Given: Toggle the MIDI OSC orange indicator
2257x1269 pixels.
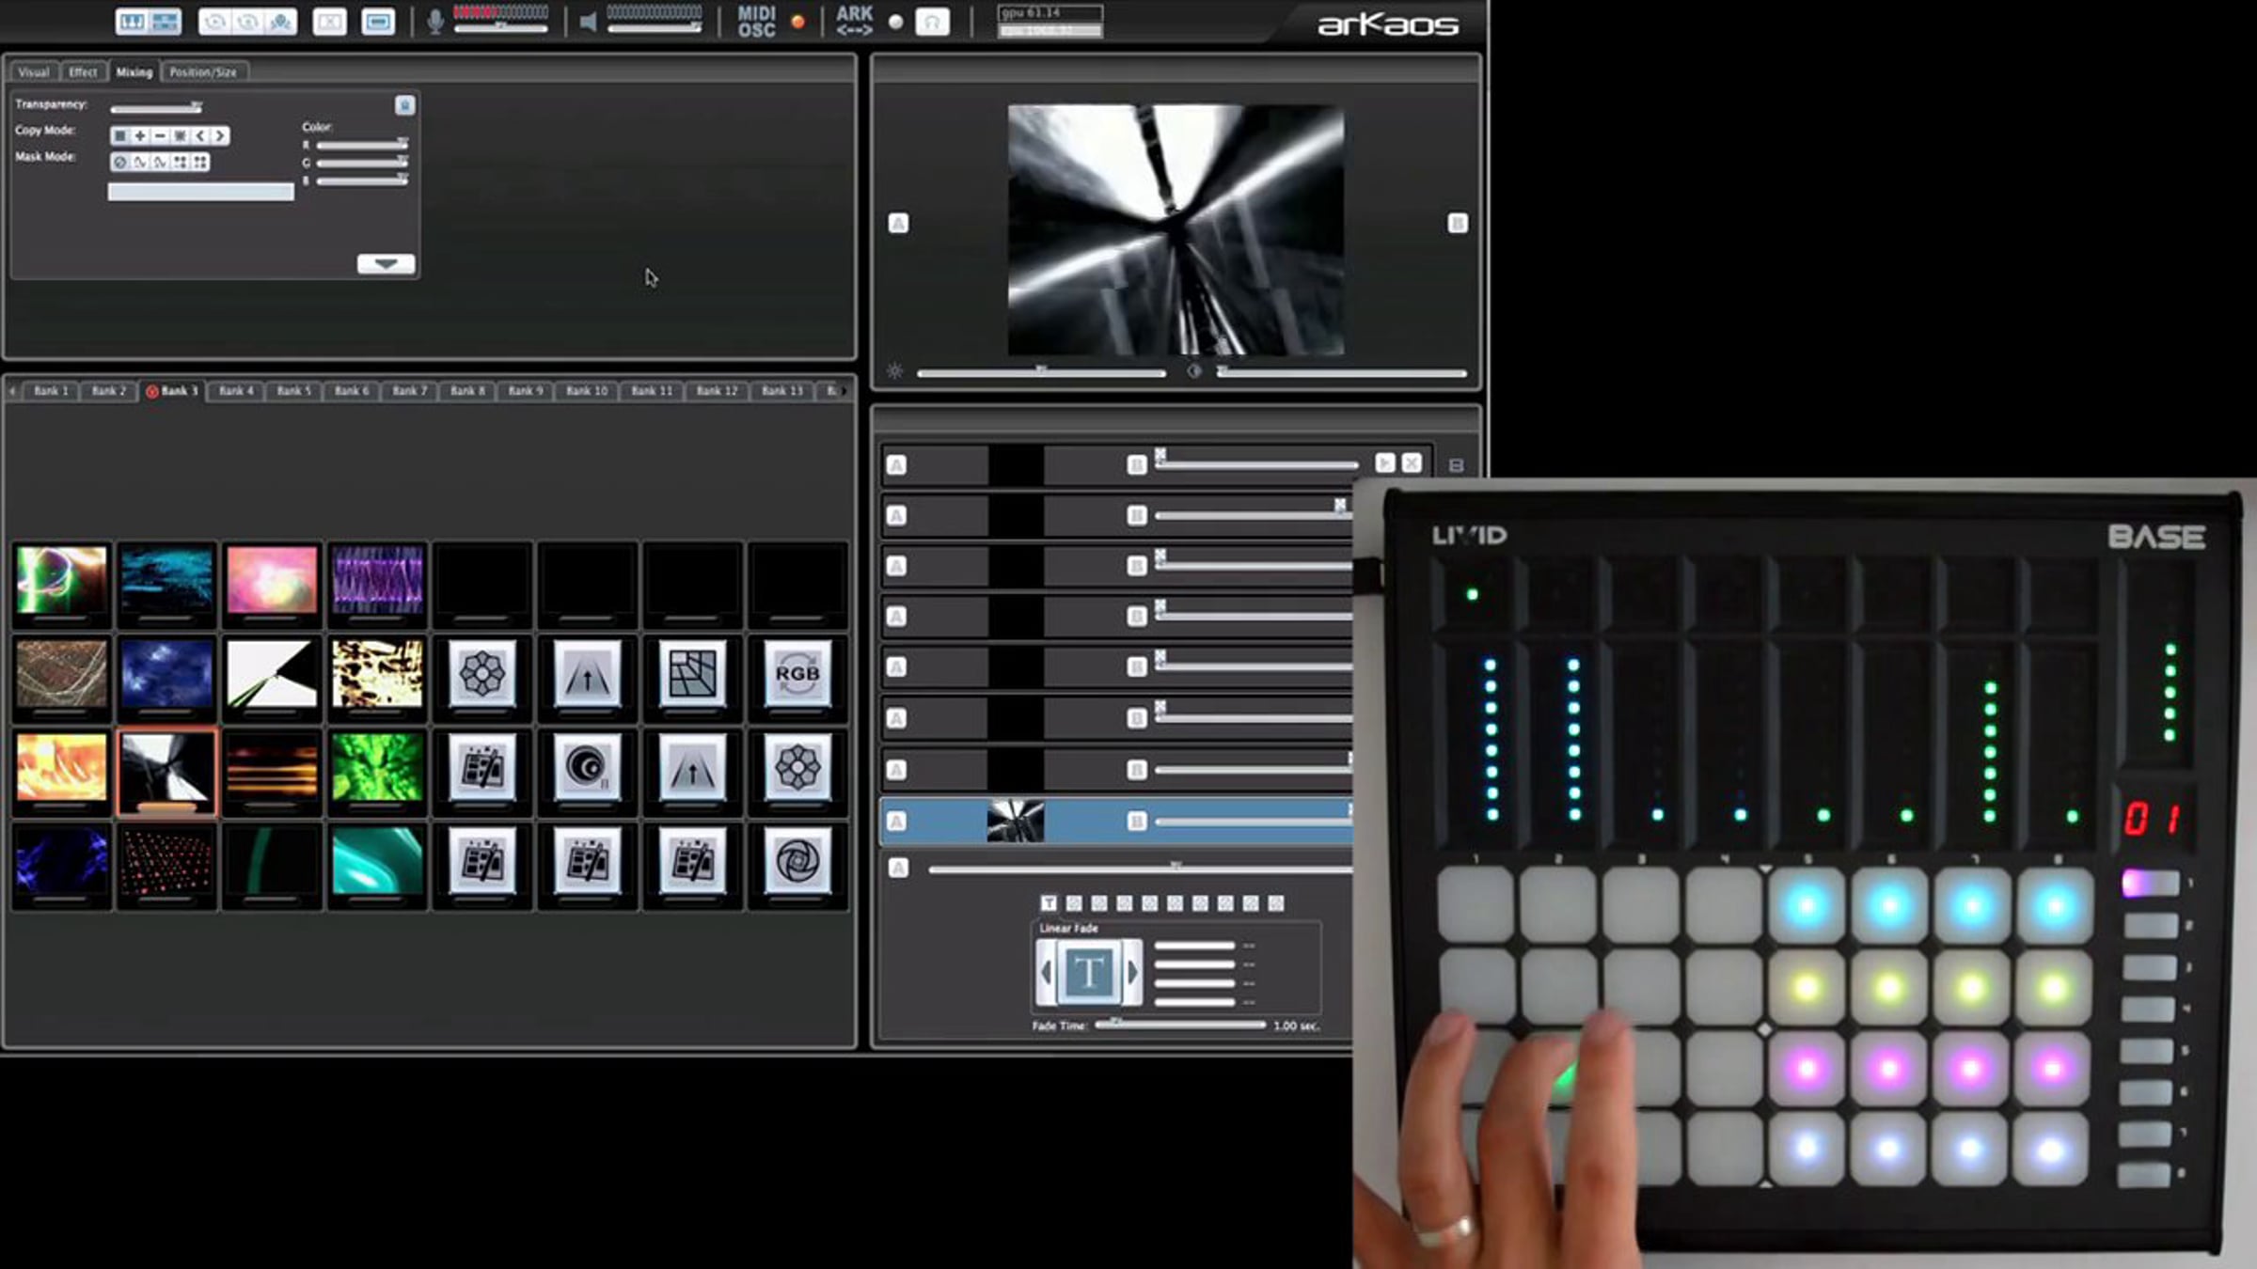Looking at the screenshot, I should (x=797, y=22).
